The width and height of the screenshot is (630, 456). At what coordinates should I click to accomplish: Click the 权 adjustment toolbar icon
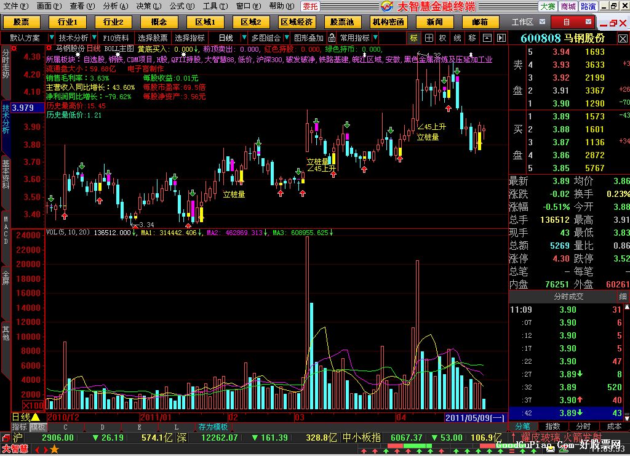[x=442, y=38]
